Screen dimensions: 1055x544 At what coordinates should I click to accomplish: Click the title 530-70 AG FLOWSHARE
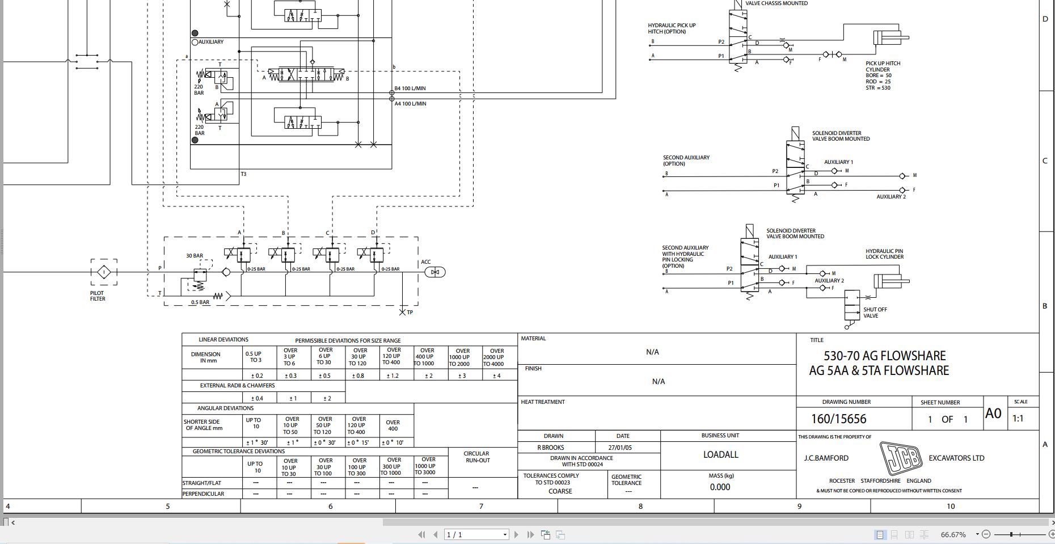[884, 356]
